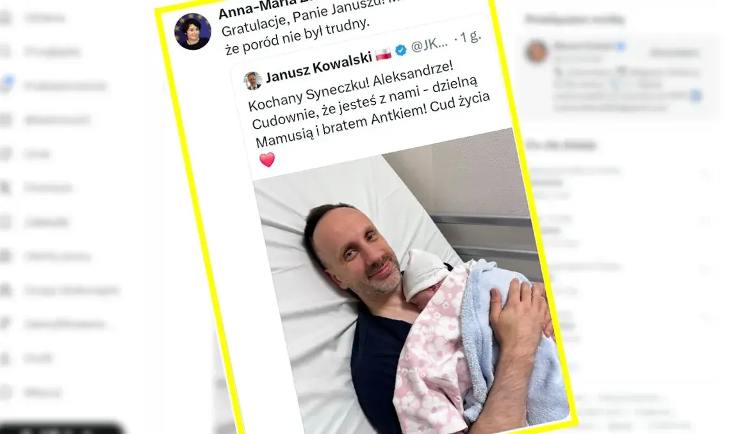Expand options for third trending item
This screenshot has width=738, height=434.
[705, 269]
